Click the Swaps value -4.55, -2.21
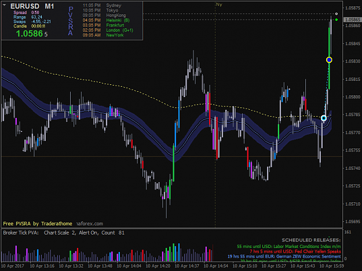The image size is (362, 271). tap(41, 21)
